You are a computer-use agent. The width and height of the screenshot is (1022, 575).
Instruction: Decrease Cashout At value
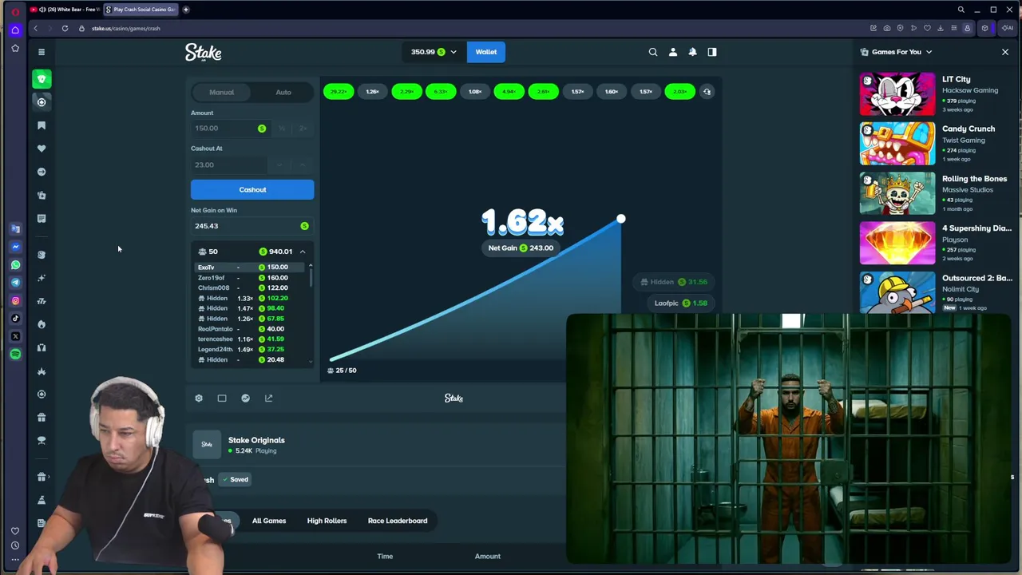[280, 165]
